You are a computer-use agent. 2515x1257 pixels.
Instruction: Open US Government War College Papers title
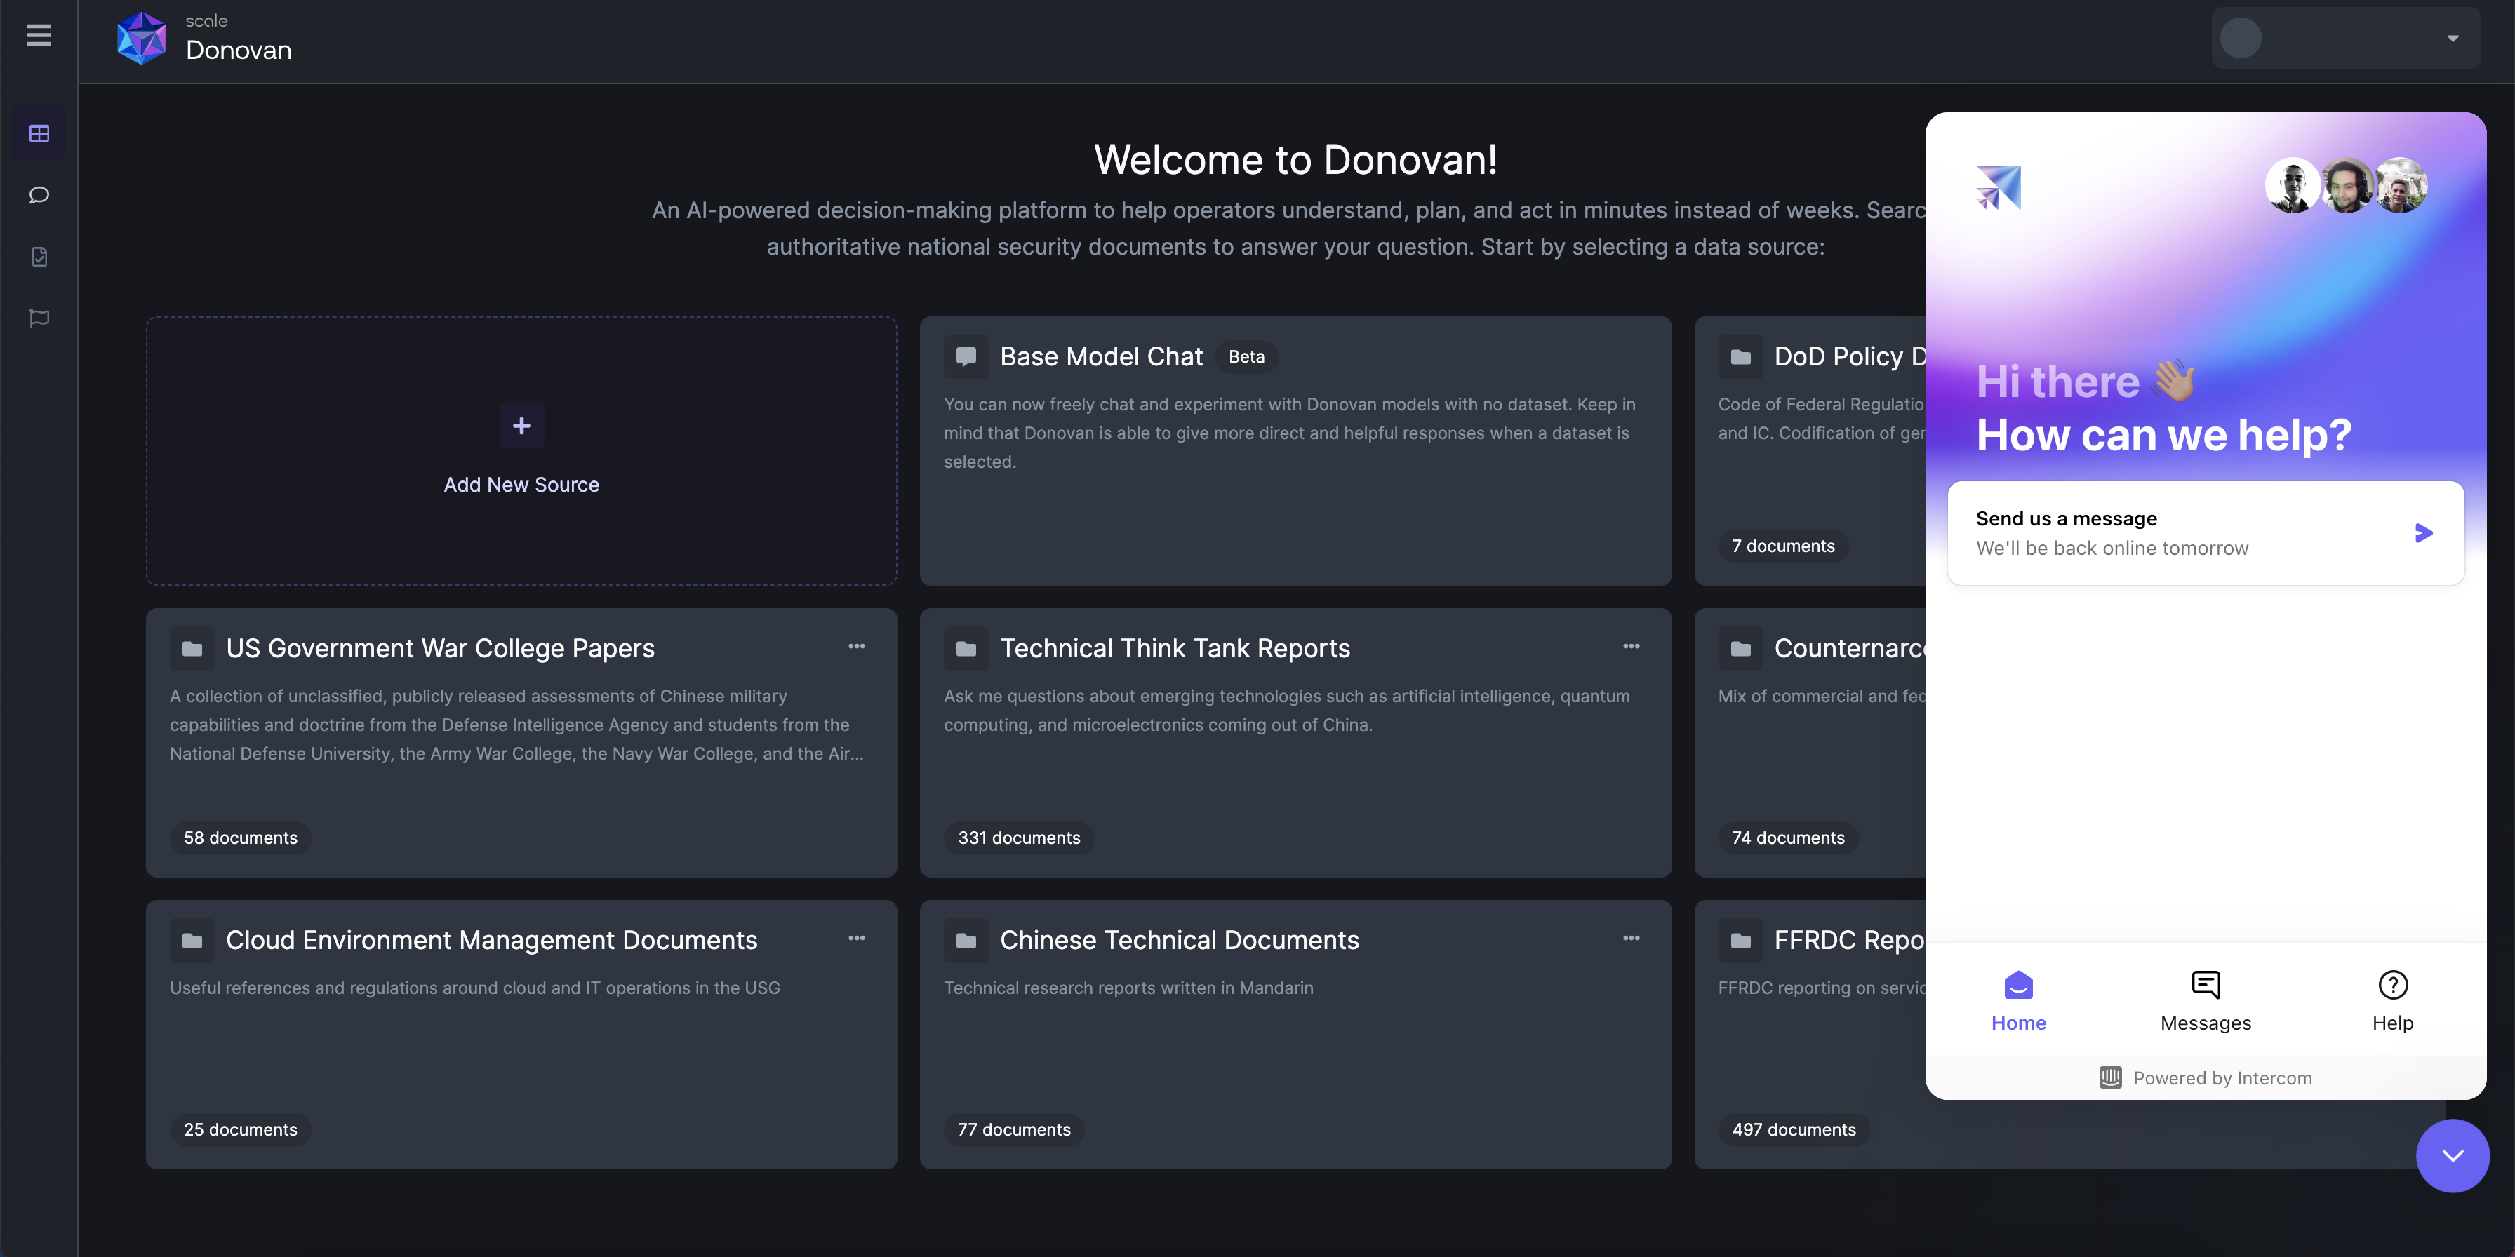[x=440, y=648]
